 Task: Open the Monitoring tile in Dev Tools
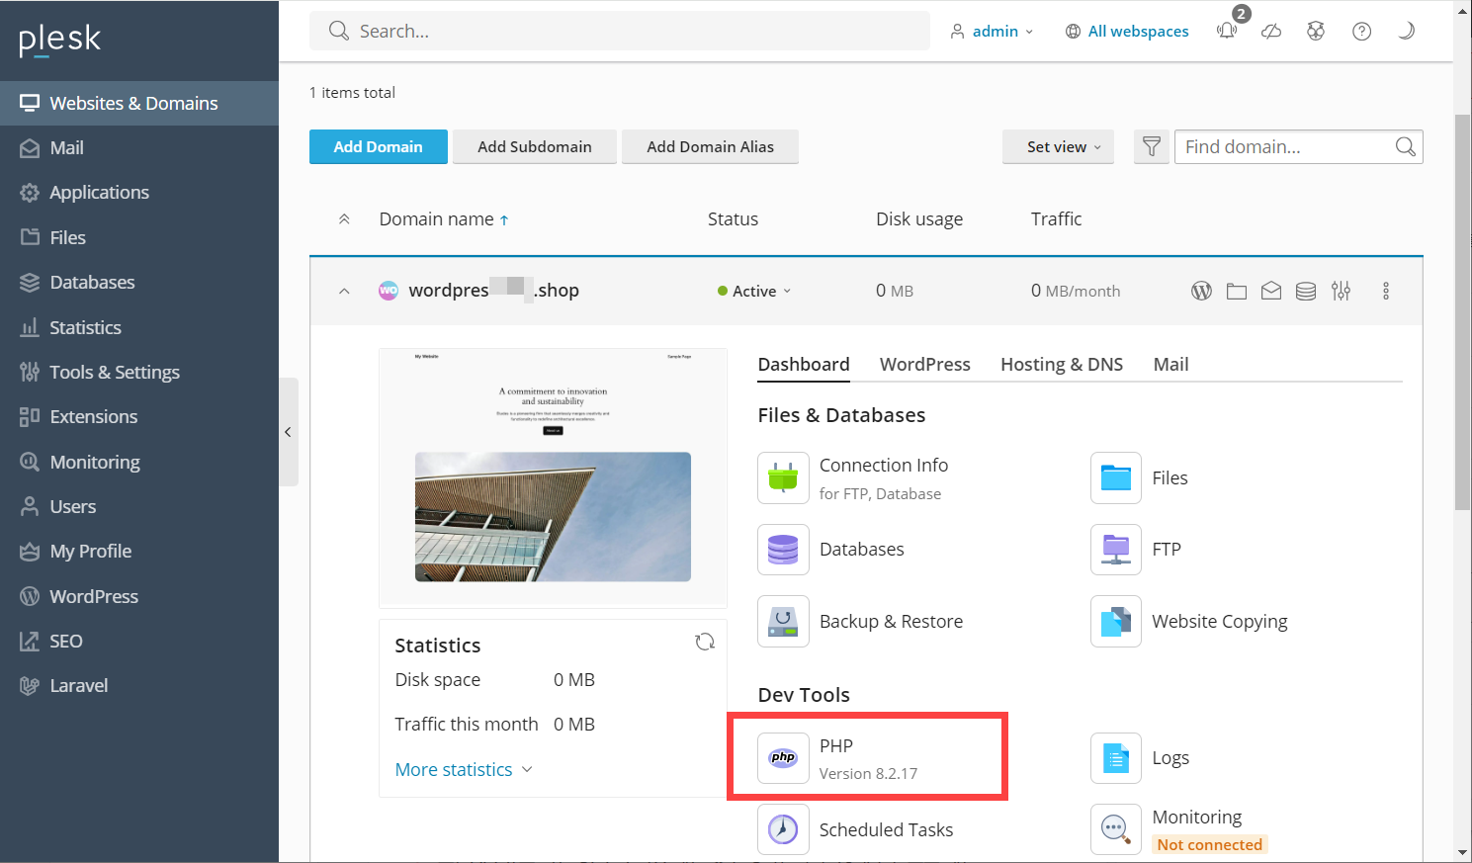1116,829
